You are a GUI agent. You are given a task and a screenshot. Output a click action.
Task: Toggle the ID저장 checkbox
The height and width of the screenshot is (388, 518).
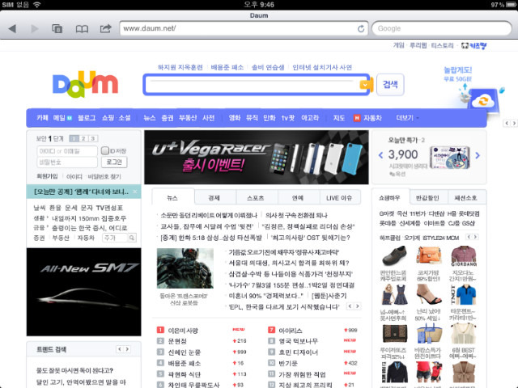click(105, 151)
